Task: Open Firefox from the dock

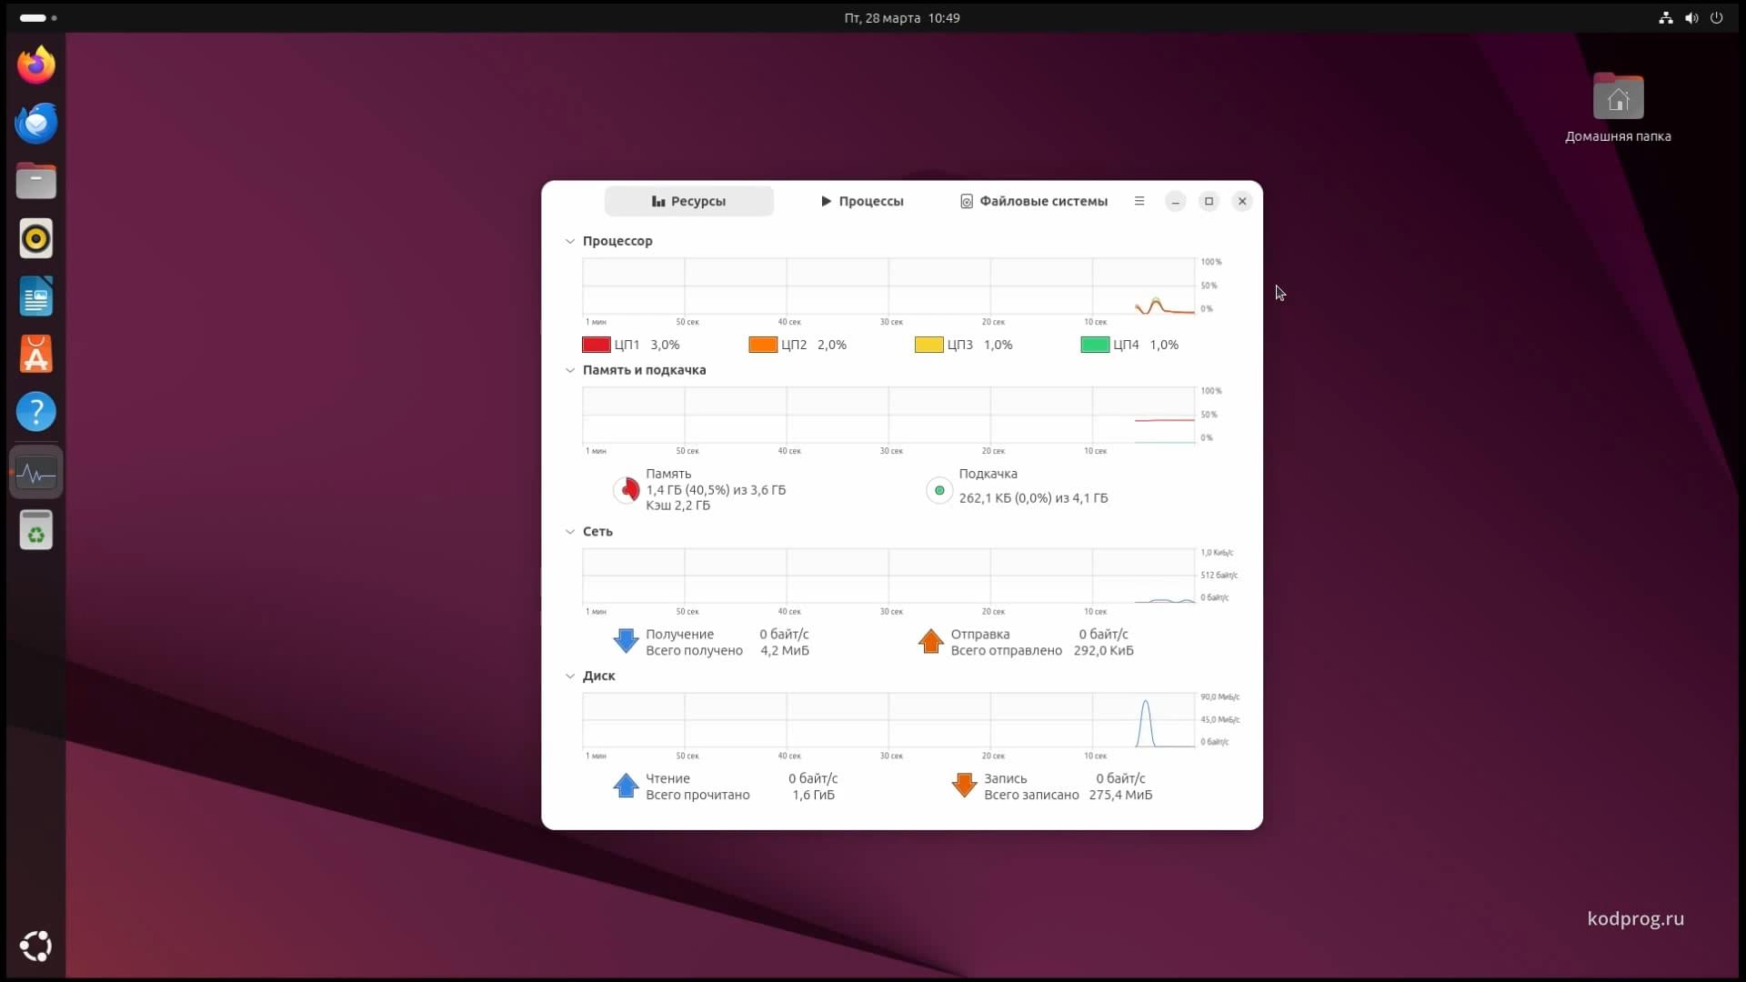Action: point(36,65)
